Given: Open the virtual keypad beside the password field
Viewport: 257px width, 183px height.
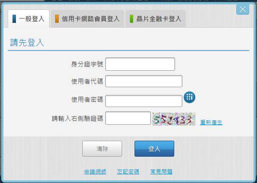Looking at the screenshot, I should coord(189,97).
